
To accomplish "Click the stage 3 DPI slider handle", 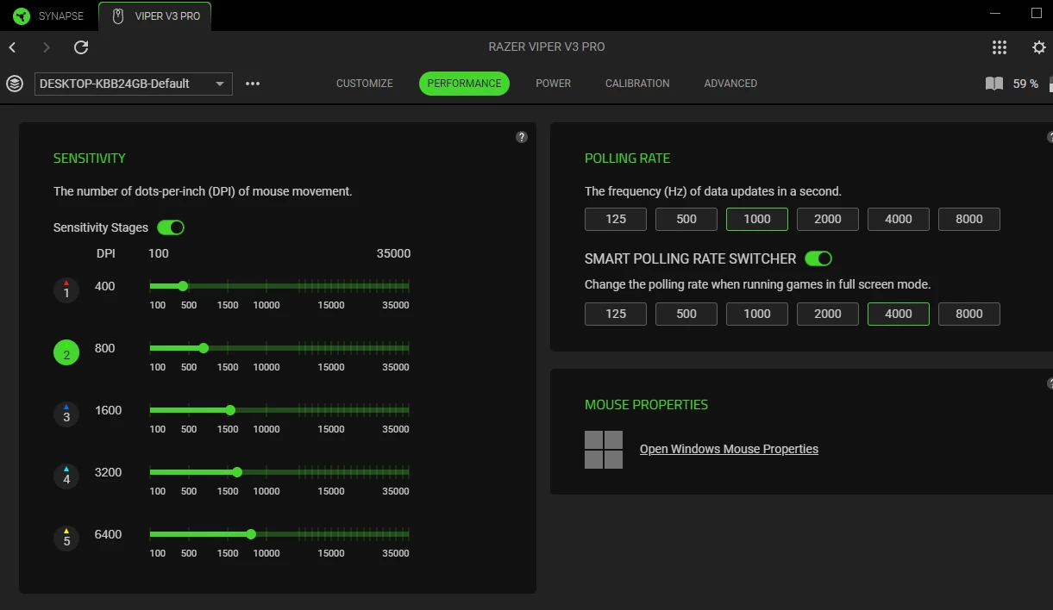I will coord(230,410).
